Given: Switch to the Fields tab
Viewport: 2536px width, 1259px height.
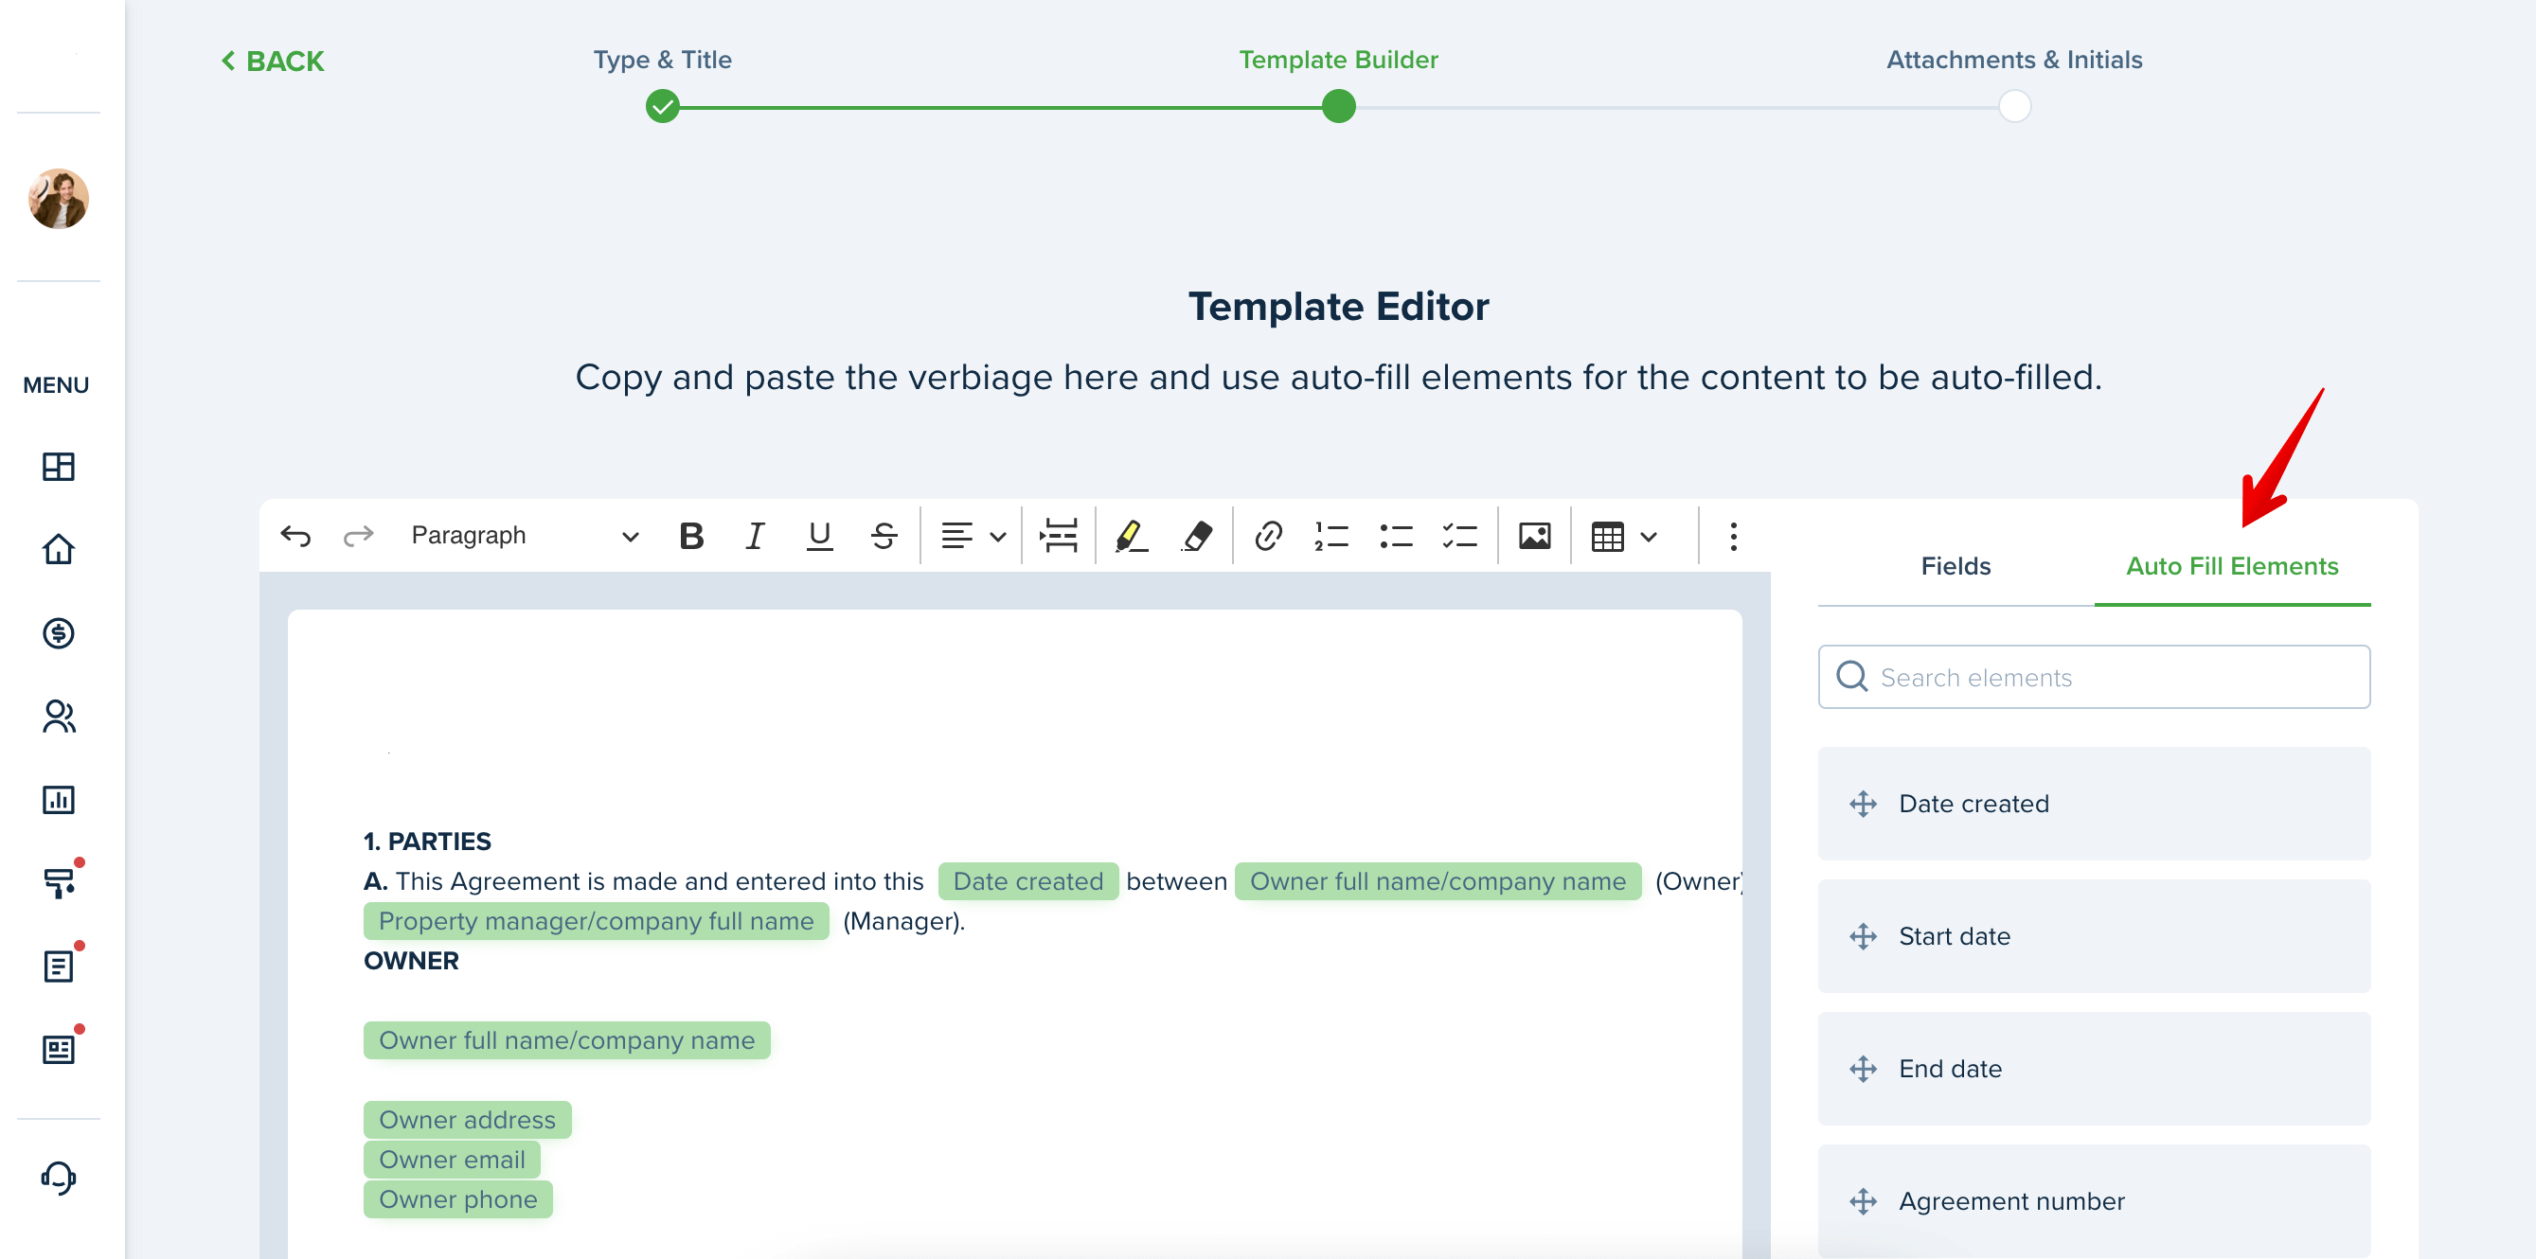Looking at the screenshot, I should click(x=1956, y=566).
